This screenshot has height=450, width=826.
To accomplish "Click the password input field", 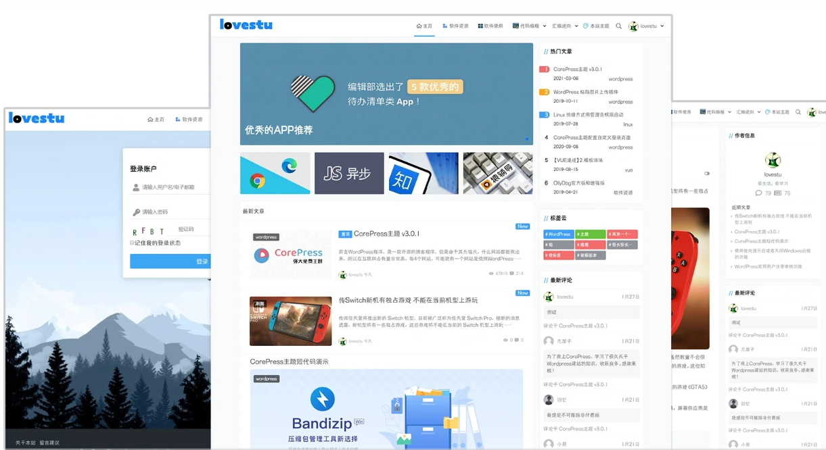I will pyautogui.click(x=170, y=212).
